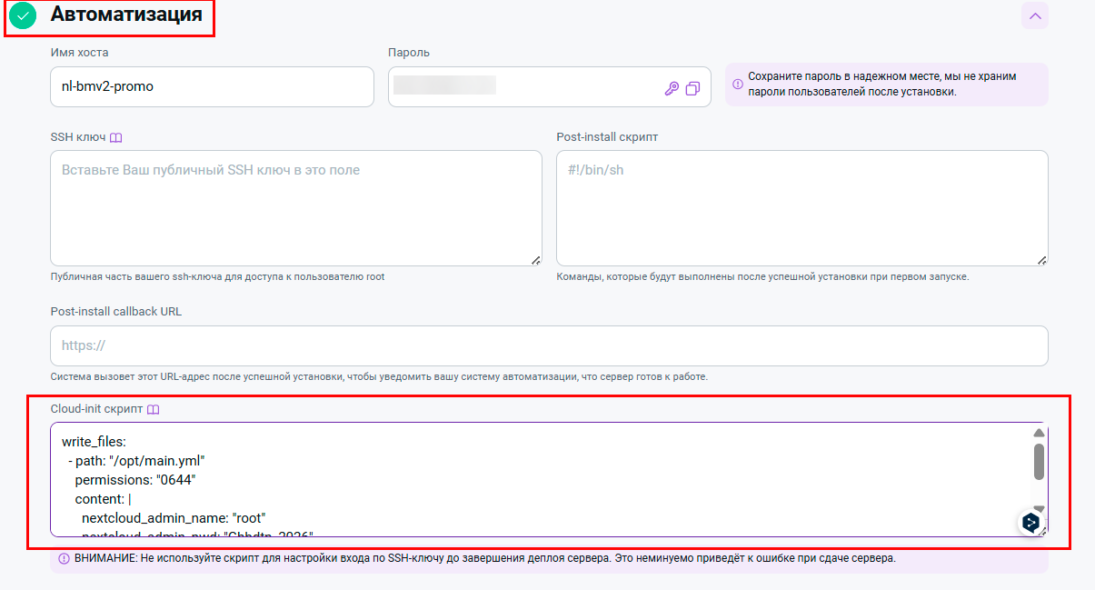1095x590 pixels.
Task: Click the info icon in the password notice
Action: click(738, 85)
